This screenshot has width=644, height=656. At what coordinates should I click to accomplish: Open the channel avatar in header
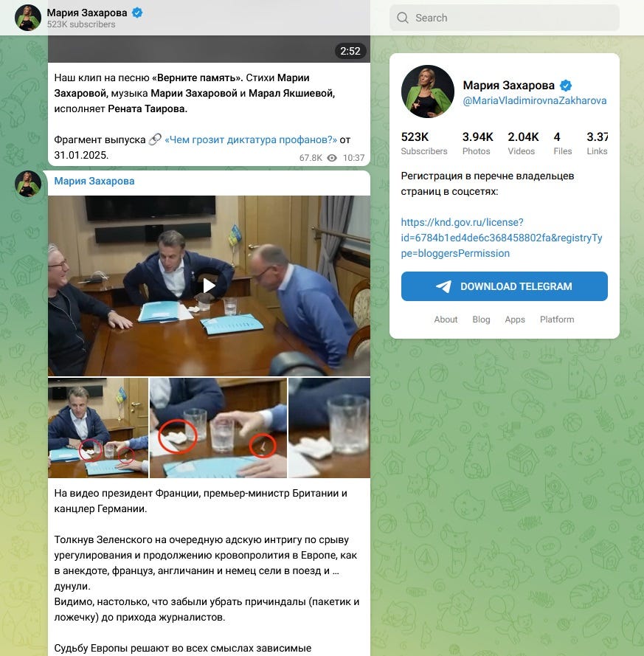pos(28,18)
